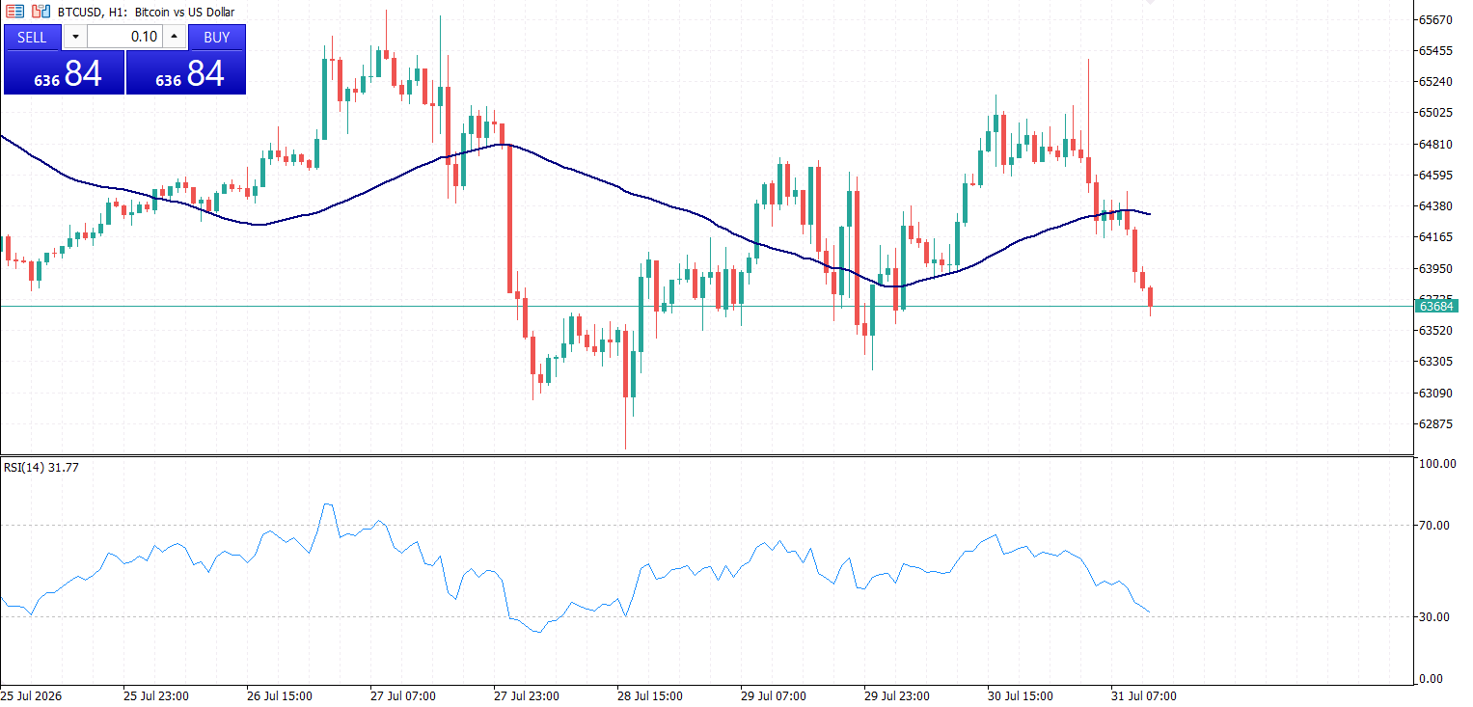Click the current price tag 63684
This screenshot has height=707, width=1473.
1436,306
